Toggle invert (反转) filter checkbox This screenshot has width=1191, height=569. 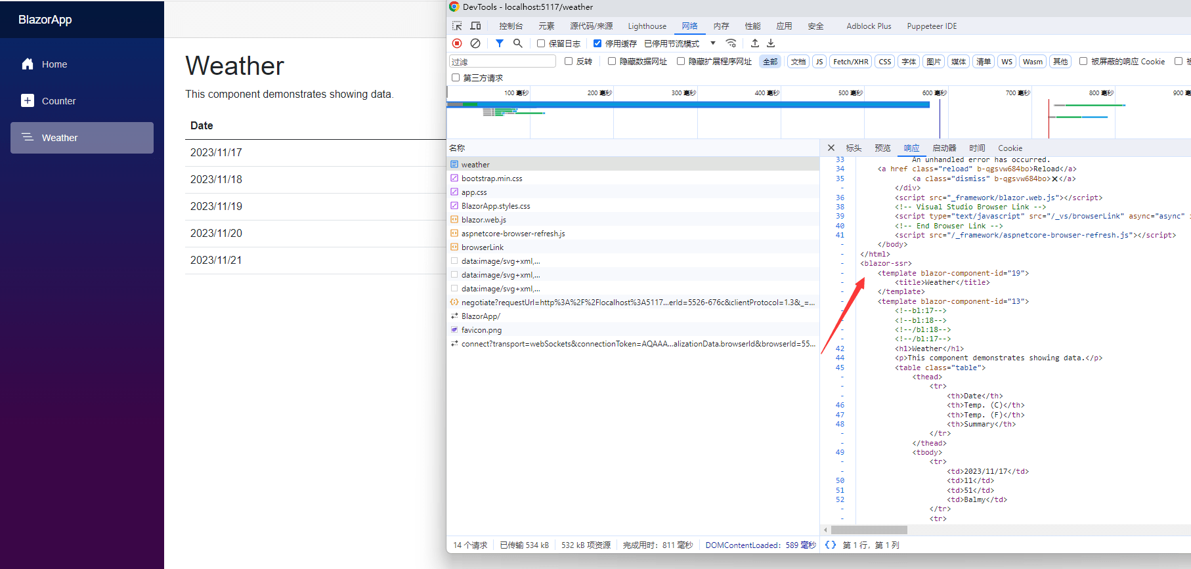click(569, 61)
